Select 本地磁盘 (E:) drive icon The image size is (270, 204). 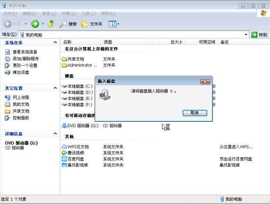click(64, 98)
